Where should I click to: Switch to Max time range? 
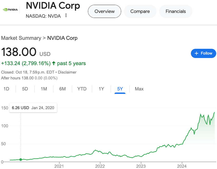point(139,89)
